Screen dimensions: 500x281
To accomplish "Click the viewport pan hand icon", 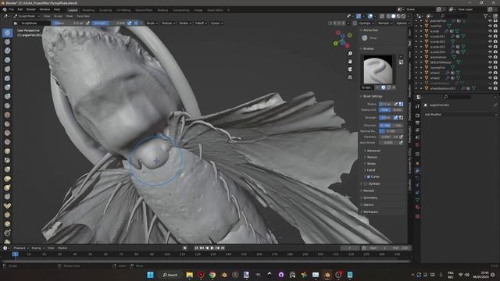I will pyautogui.click(x=350, y=61).
